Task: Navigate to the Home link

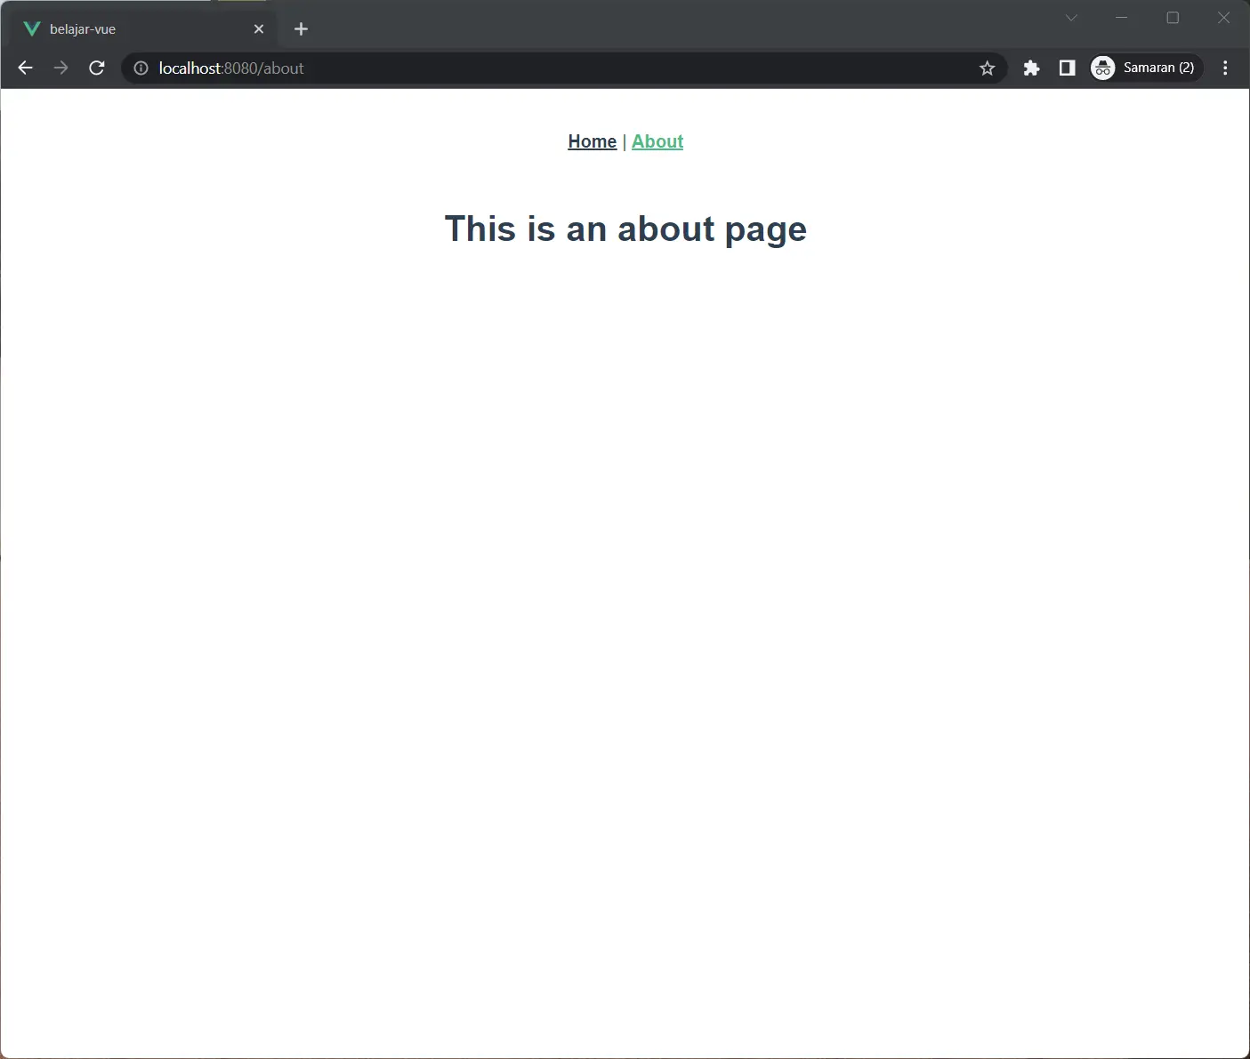Action: [x=593, y=141]
